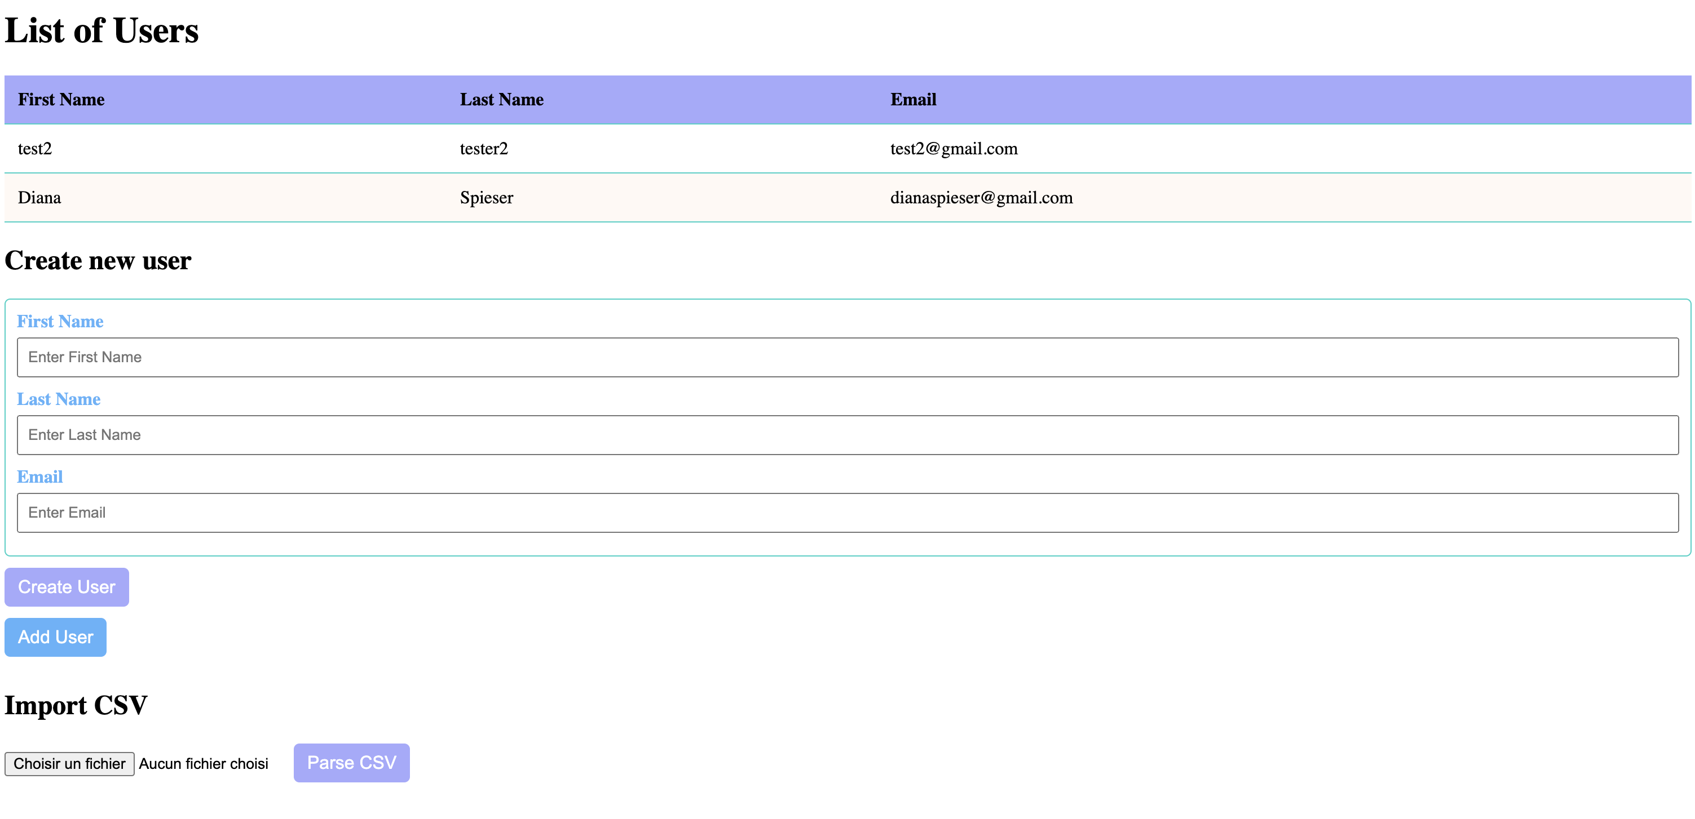The image size is (1695, 819).
Task: Click the Aucun fichier choisi text
Action: 204,764
